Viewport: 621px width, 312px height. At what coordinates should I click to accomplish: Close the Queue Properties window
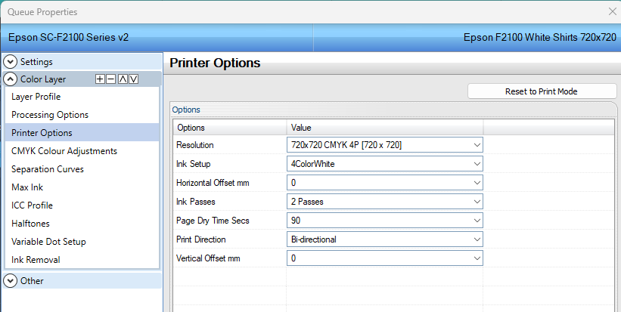(x=612, y=12)
